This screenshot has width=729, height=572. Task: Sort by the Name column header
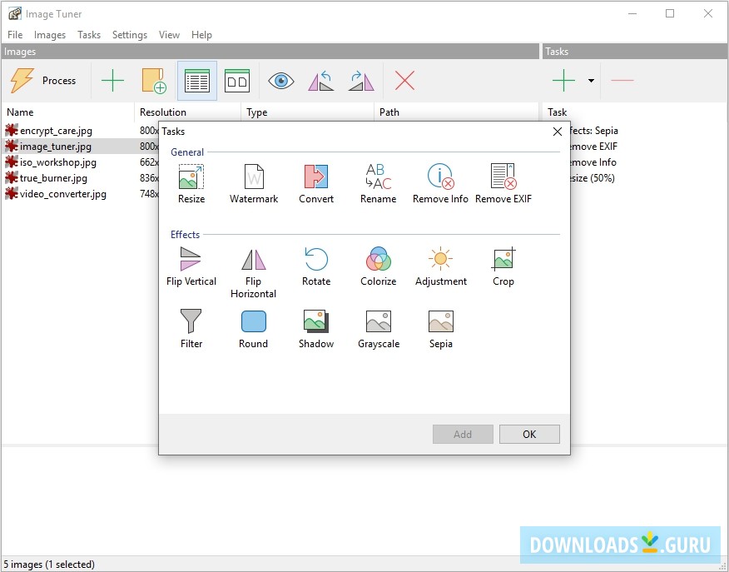pos(68,112)
